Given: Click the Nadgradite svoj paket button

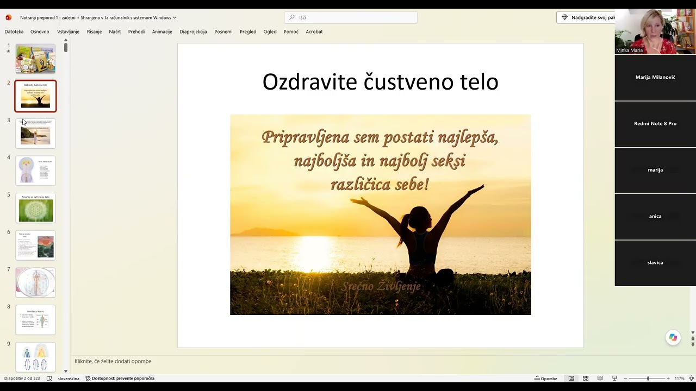Looking at the screenshot, I should [x=586, y=17].
